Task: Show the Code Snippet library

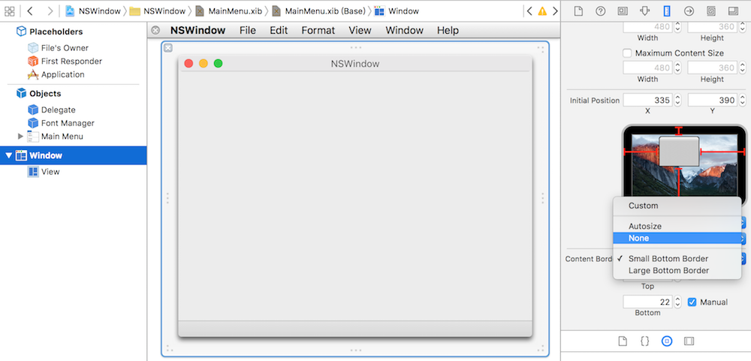Action: tap(644, 341)
